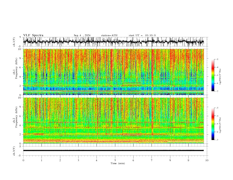Select the upper color bar's log(PSD)(V²/Hz) label
This screenshot has height=180, width=233.
click(220, 77)
